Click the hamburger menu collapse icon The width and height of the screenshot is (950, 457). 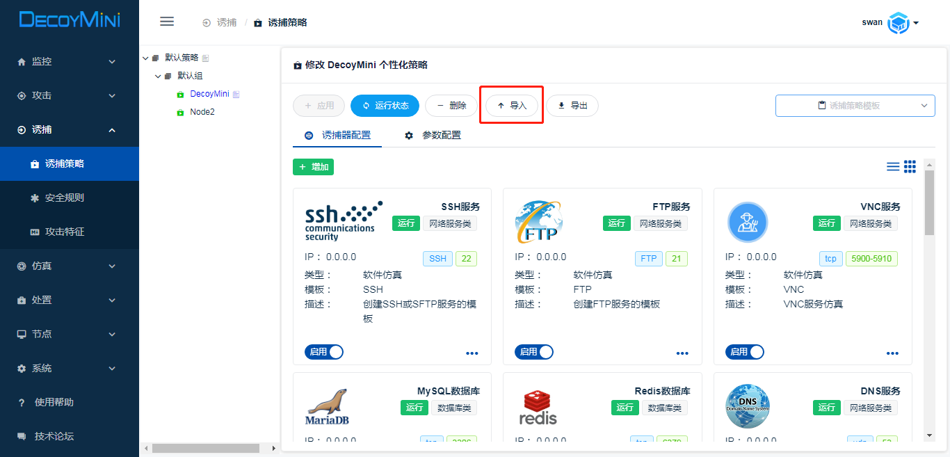(x=167, y=22)
